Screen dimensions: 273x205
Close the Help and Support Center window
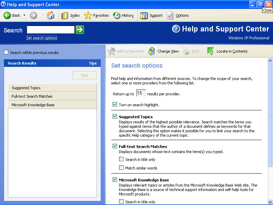click(x=269, y=4)
